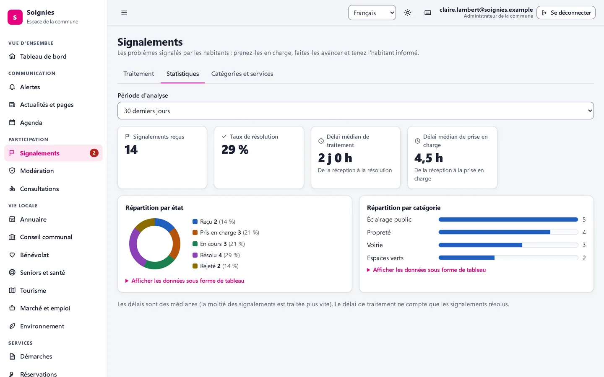Screen dimensions: 604x377
Task: Select the Statistiques tab
Action: tap(183, 74)
